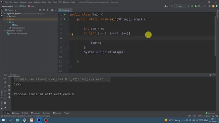
Task: Open Search Everywhere magnifier icon
Action: coord(209,6)
